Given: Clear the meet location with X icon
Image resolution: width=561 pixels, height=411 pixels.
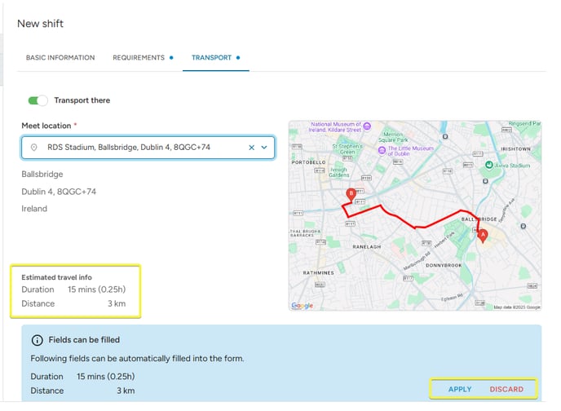Looking at the screenshot, I should pos(251,148).
